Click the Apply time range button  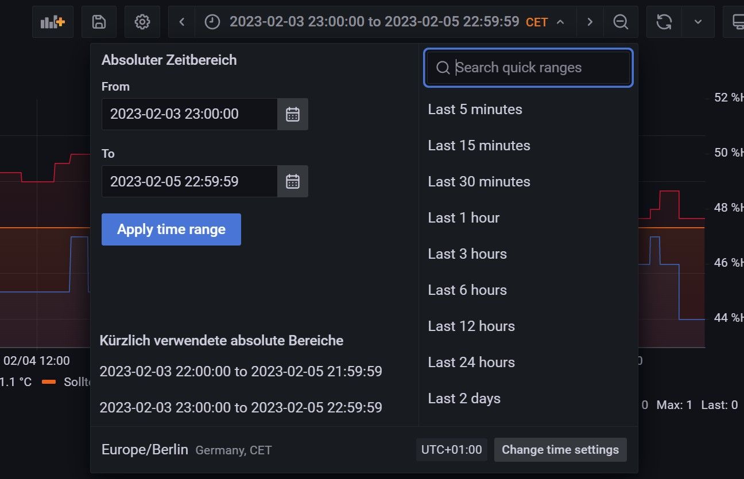[x=171, y=229]
